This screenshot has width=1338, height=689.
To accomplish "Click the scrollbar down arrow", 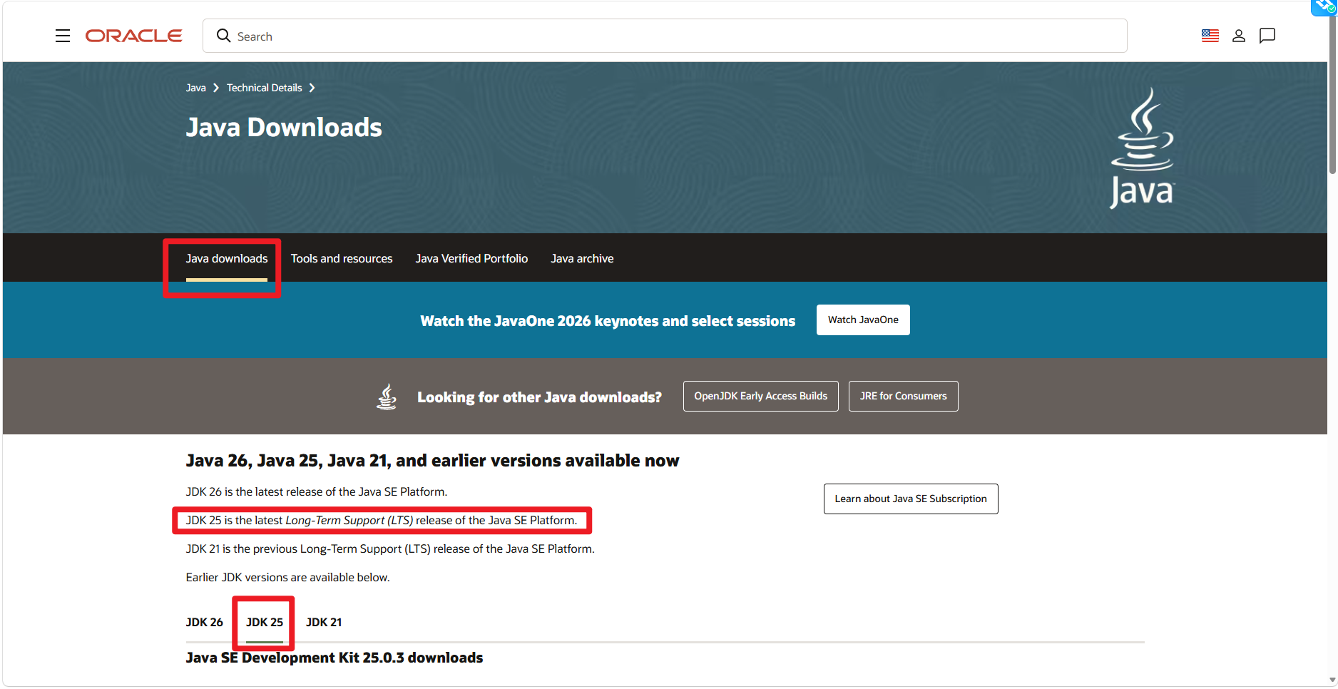I will pos(1332,680).
